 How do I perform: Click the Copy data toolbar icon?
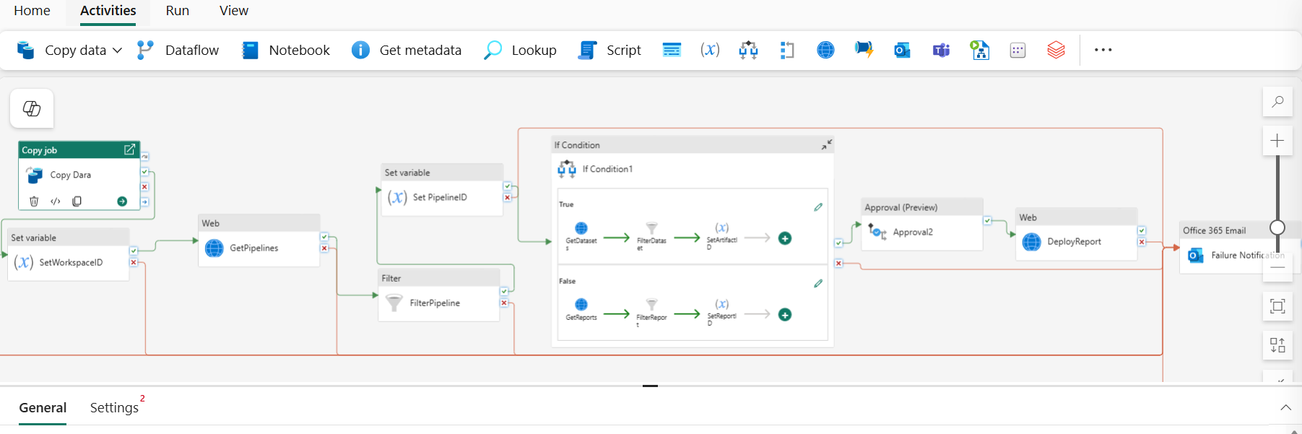[x=26, y=50]
